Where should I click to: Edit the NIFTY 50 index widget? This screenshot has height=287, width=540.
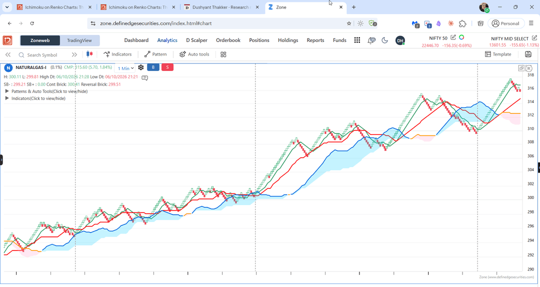(x=453, y=37)
